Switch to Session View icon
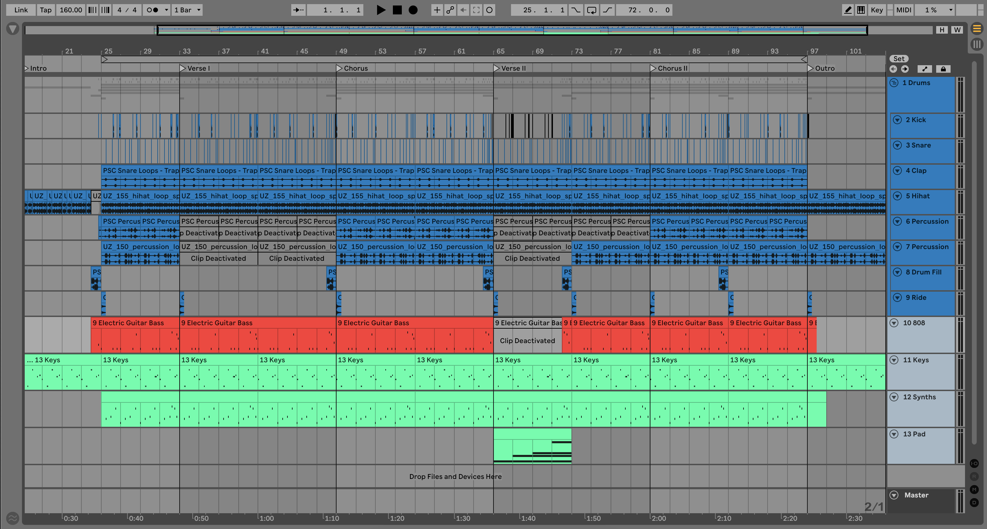The image size is (987, 529). [x=977, y=44]
